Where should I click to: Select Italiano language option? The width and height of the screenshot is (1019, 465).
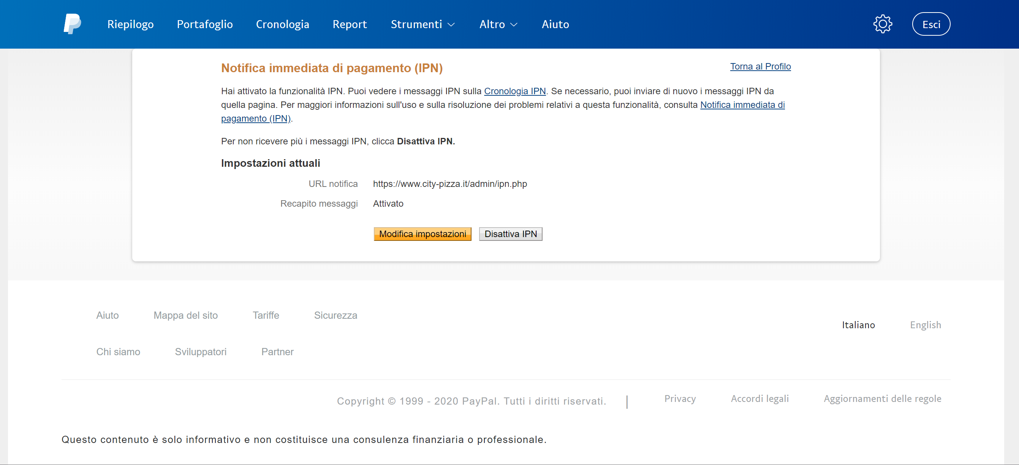pos(858,325)
